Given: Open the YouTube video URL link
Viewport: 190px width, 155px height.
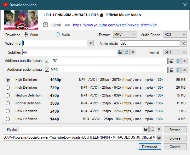Looking at the screenshot, I should [115, 25].
